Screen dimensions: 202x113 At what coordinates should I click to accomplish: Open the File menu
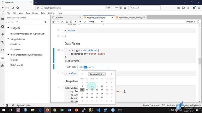coord(8,13)
